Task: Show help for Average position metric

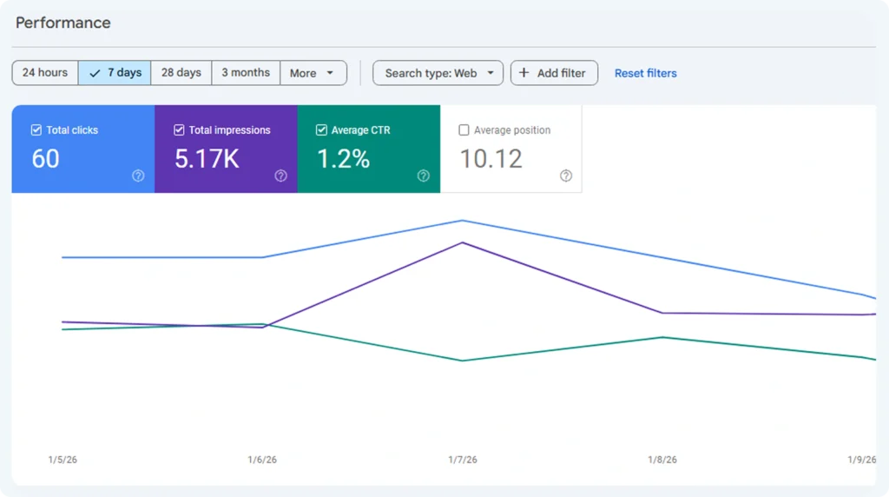Action: click(566, 176)
